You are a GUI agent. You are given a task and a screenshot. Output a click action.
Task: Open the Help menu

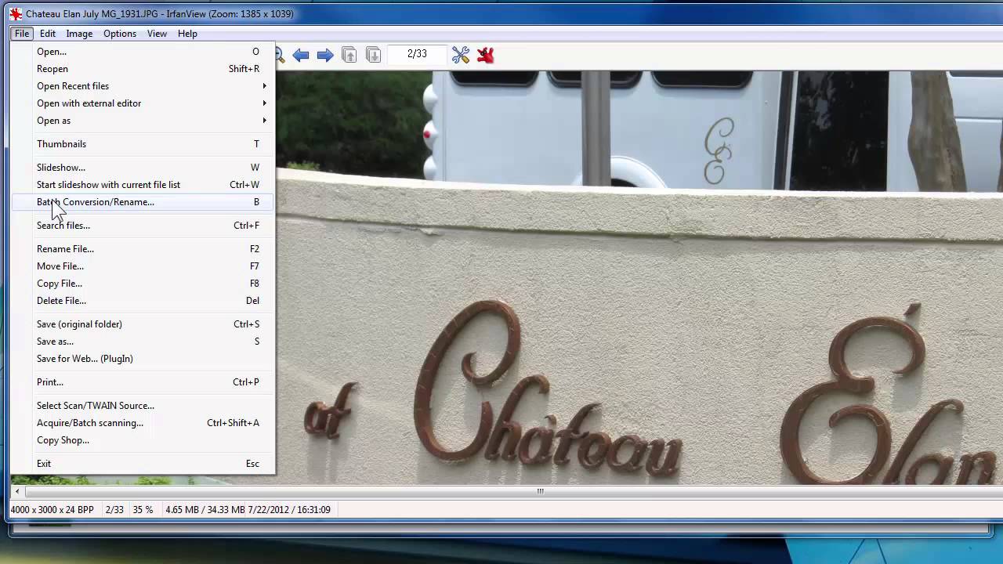point(187,34)
